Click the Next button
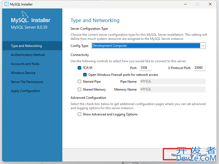Screen dimensions: 219x164 pyautogui.click(x=177, y=155)
